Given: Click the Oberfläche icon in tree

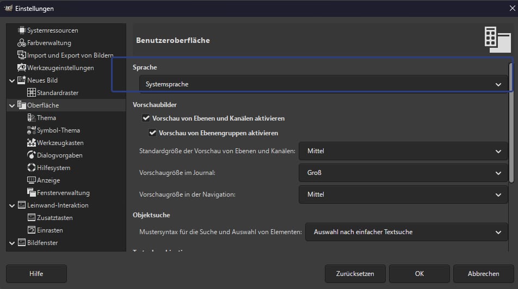Looking at the screenshot, I should (21, 105).
